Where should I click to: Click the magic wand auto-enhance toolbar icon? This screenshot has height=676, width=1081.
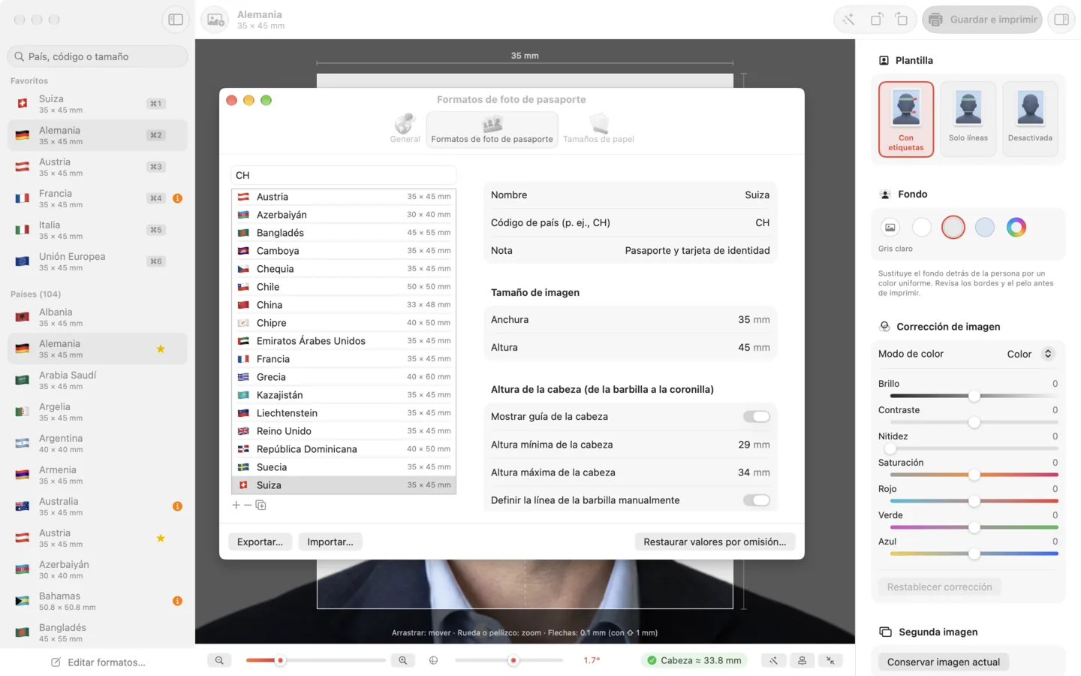(x=848, y=20)
